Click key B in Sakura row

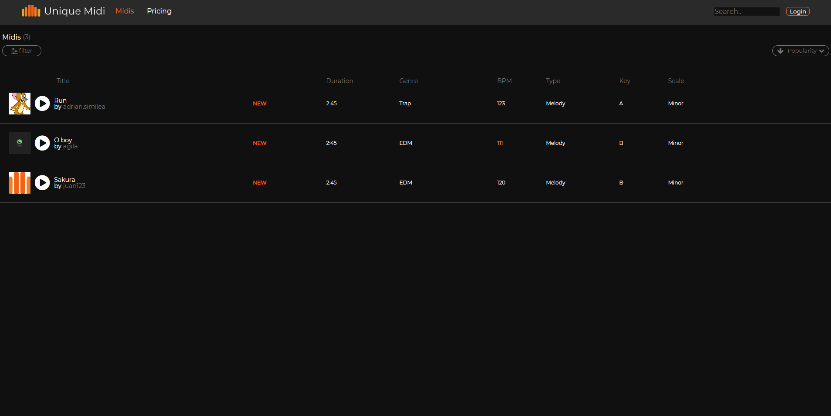click(x=621, y=183)
